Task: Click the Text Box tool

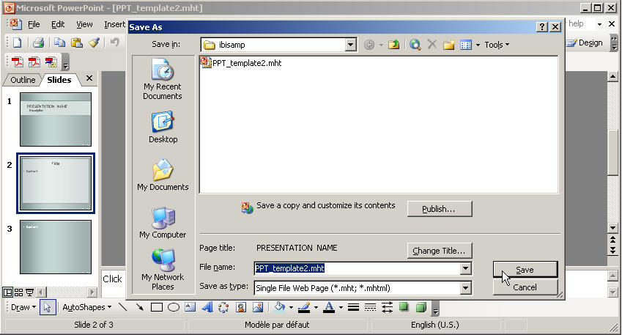Action: click(x=190, y=307)
